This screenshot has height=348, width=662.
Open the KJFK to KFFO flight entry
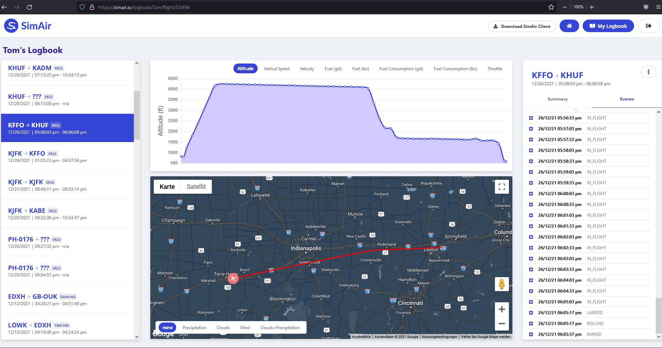tap(67, 156)
